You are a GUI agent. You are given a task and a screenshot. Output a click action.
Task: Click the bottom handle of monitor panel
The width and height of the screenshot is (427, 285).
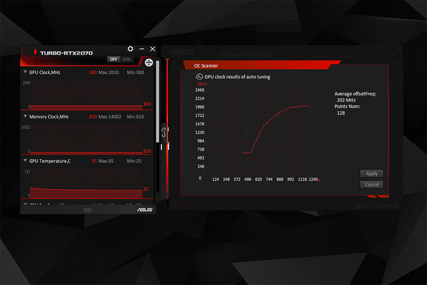pyautogui.click(x=88, y=210)
